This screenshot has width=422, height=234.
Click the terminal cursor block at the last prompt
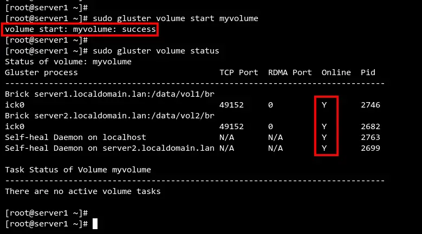coord(95,223)
